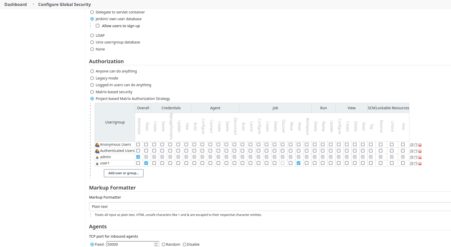Click the Lockable Resources column group header
This screenshot has height=247, width=451.
point(392,108)
